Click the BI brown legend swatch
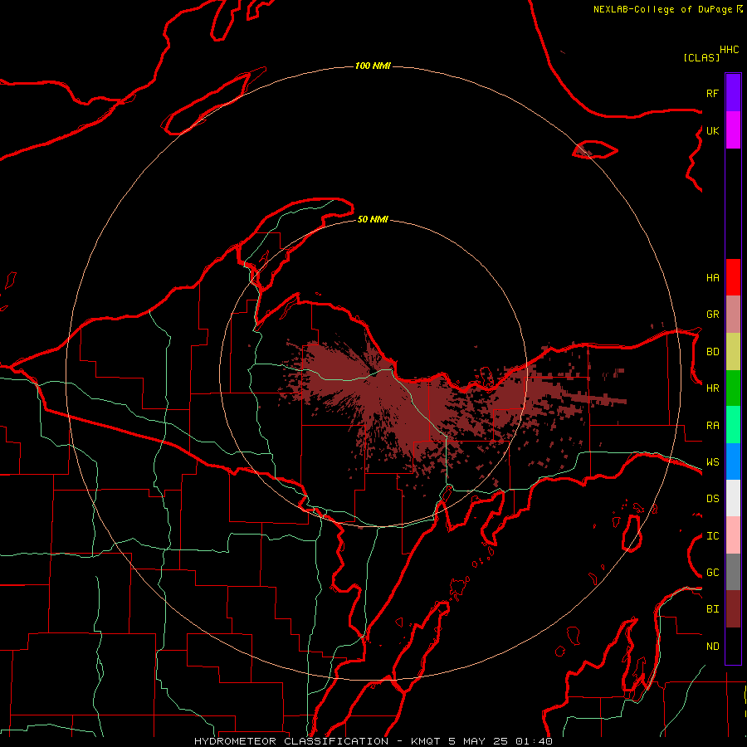 pos(733,609)
